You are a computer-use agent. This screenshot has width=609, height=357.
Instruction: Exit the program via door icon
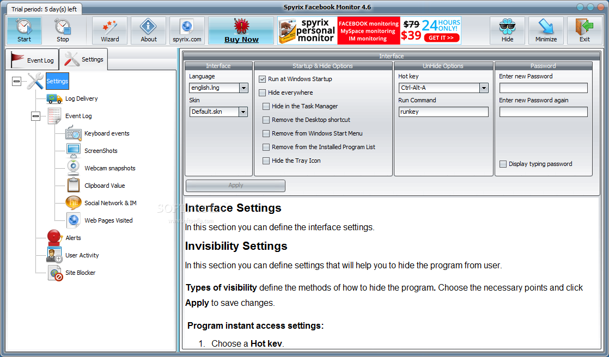tap(584, 30)
